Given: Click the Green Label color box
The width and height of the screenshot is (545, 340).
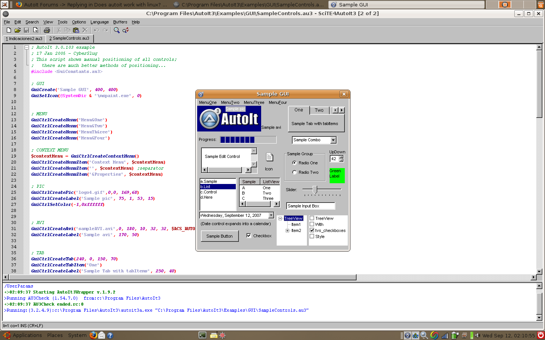Looking at the screenshot, I should point(337,176).
